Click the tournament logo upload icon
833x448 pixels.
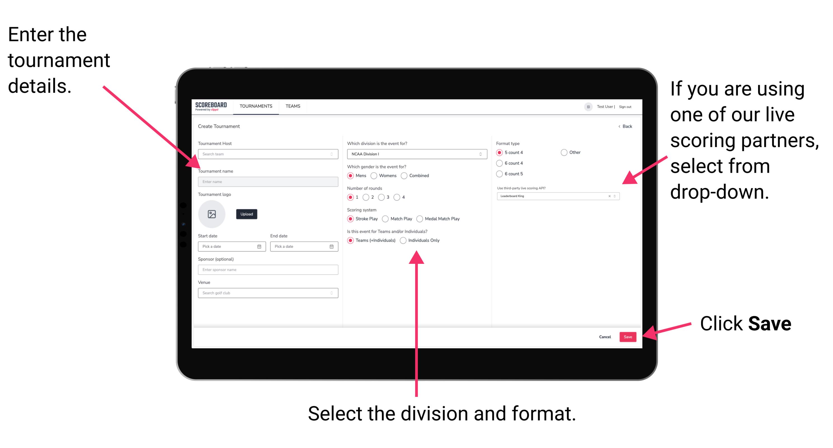(211, 214)
